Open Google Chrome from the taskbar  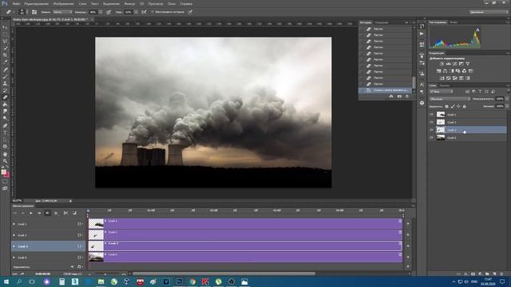click(192, 281)
